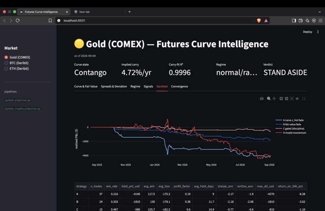The height and width of the screenshot is (211, 325).
Task: Click the Contango curve state value
Action: (x=90, y=72)
